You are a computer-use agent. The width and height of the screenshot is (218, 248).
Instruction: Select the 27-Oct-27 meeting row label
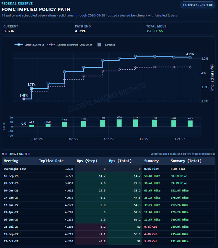tap(11, 241)
